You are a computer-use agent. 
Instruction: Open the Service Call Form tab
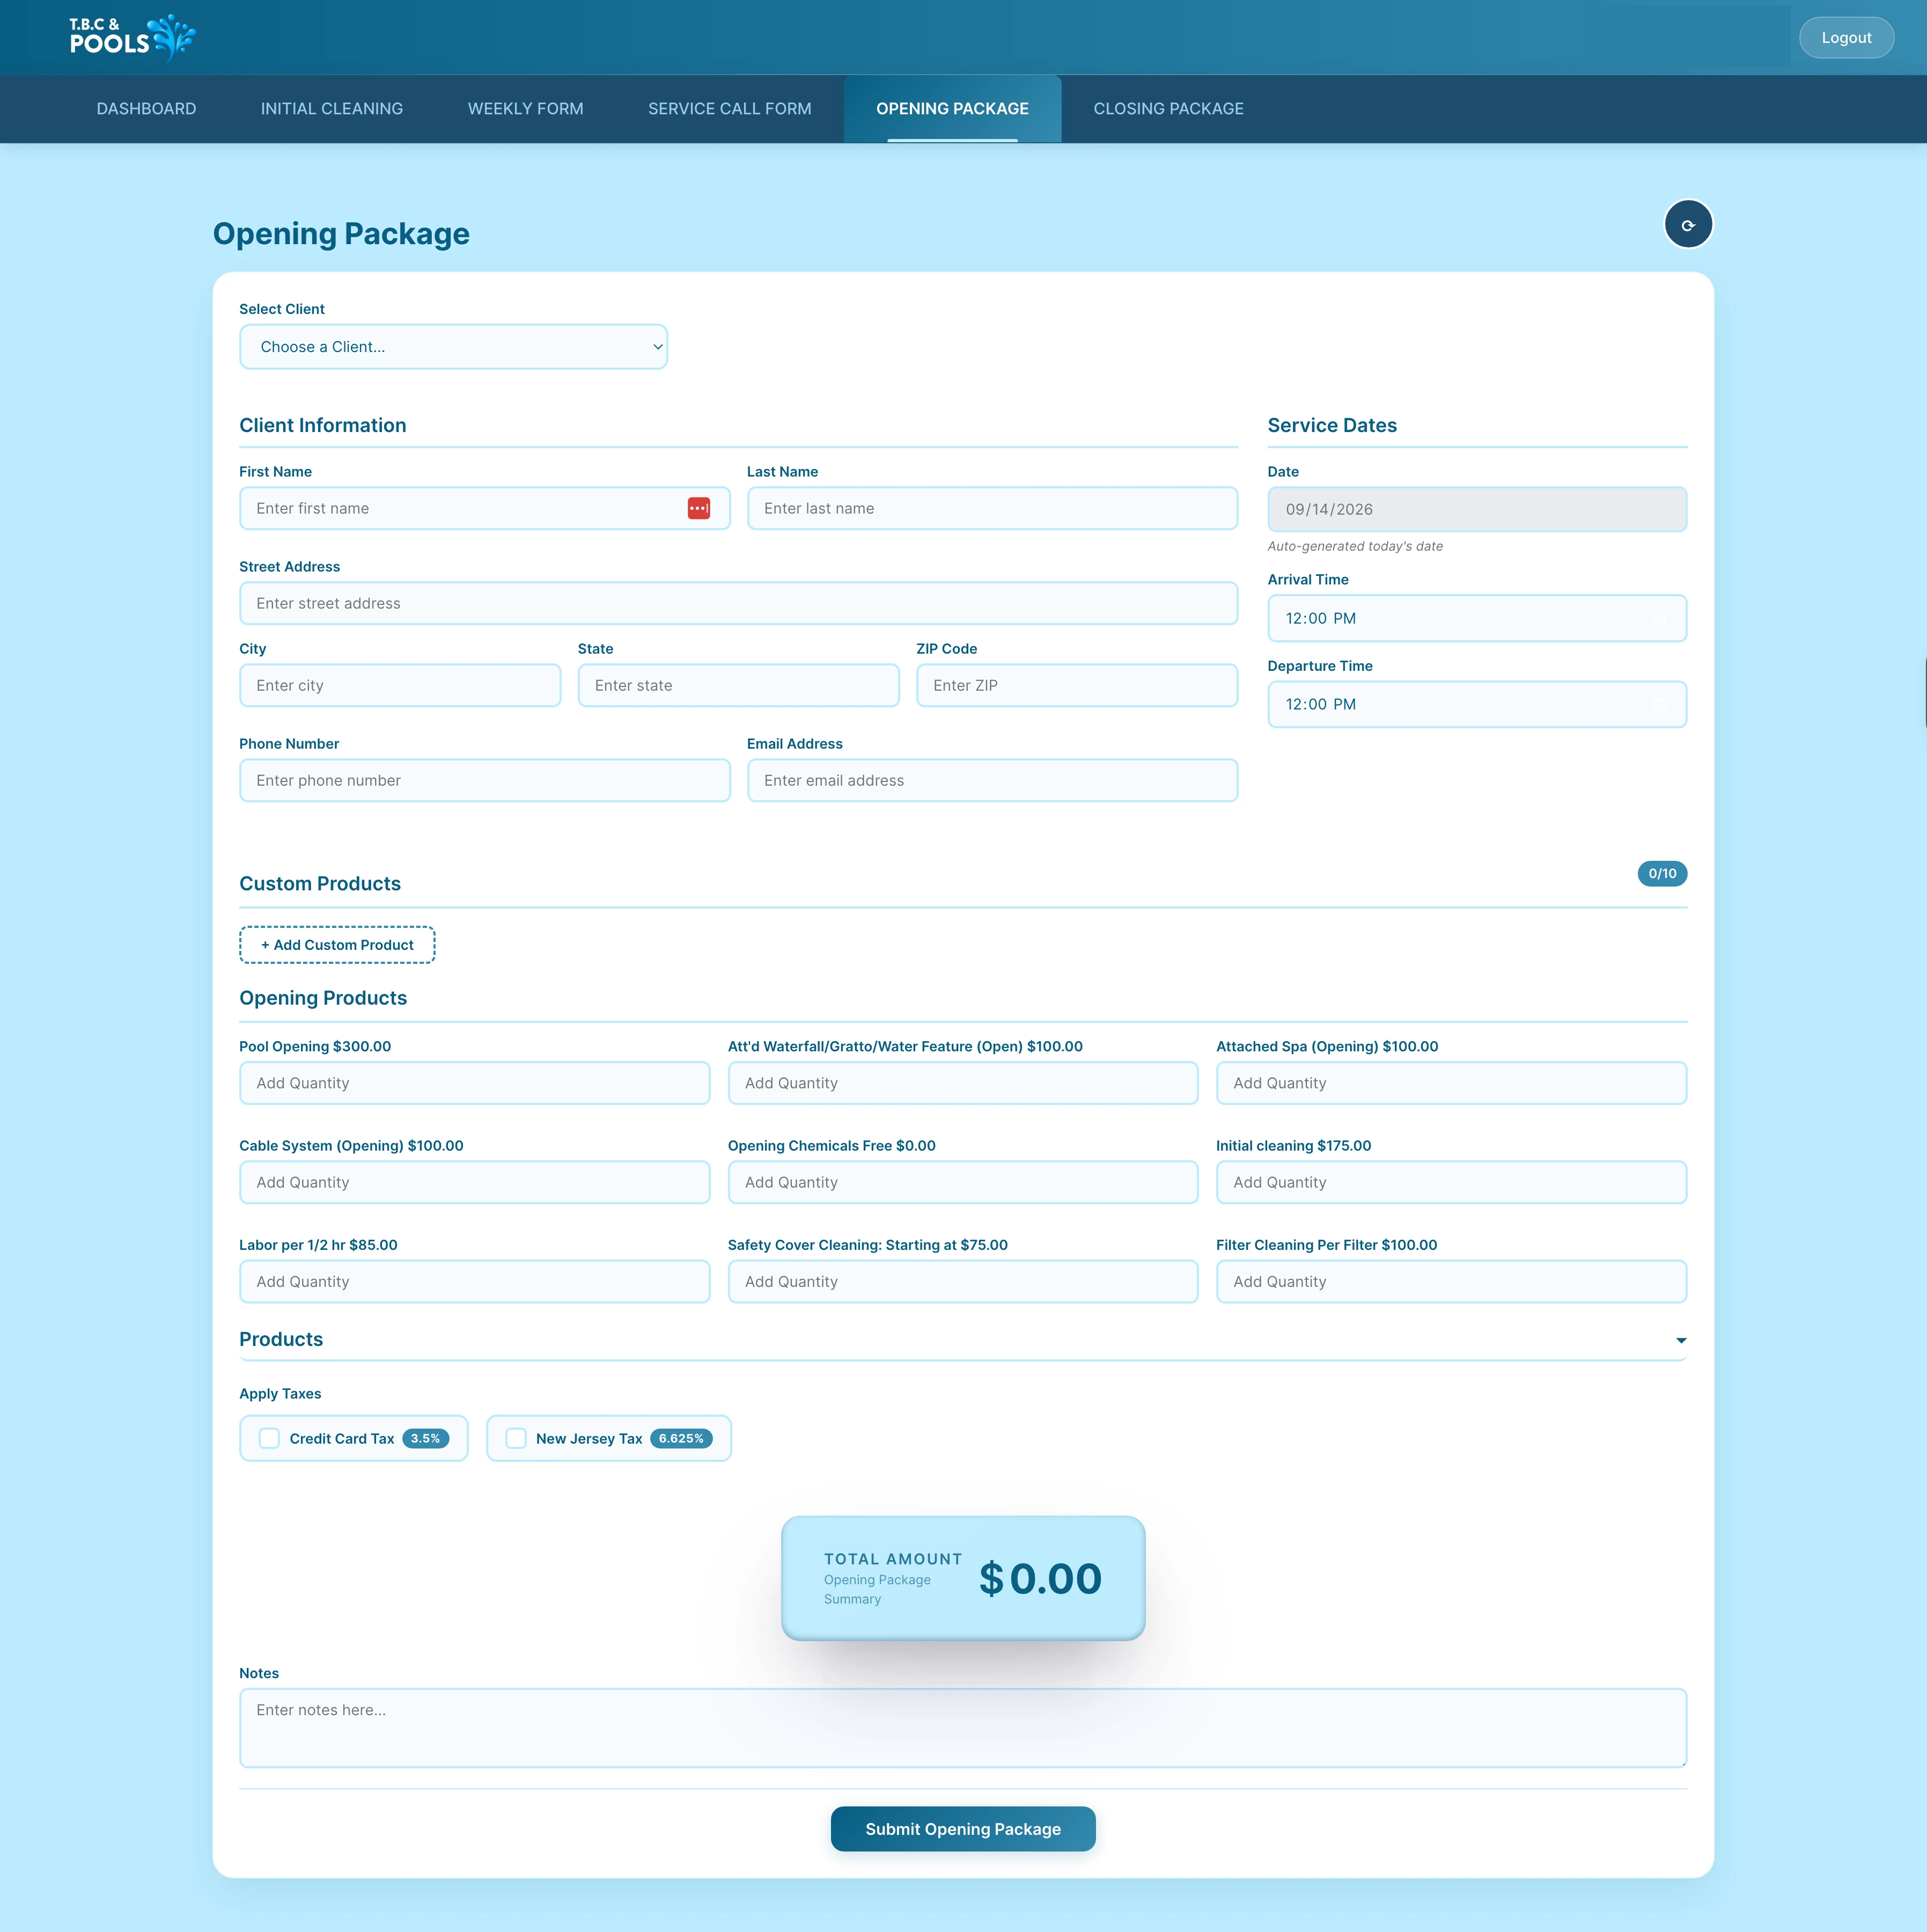730,108
